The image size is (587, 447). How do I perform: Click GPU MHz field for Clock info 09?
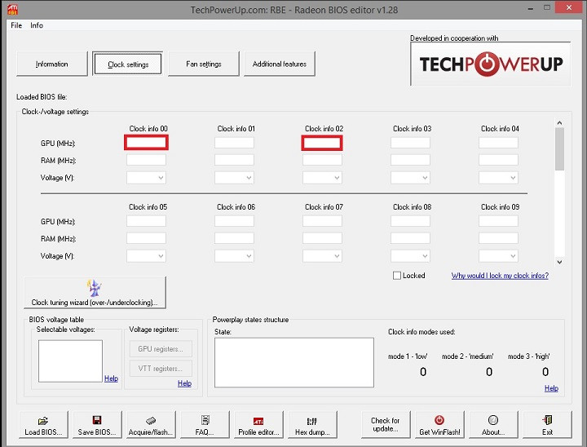pos(498,221)
